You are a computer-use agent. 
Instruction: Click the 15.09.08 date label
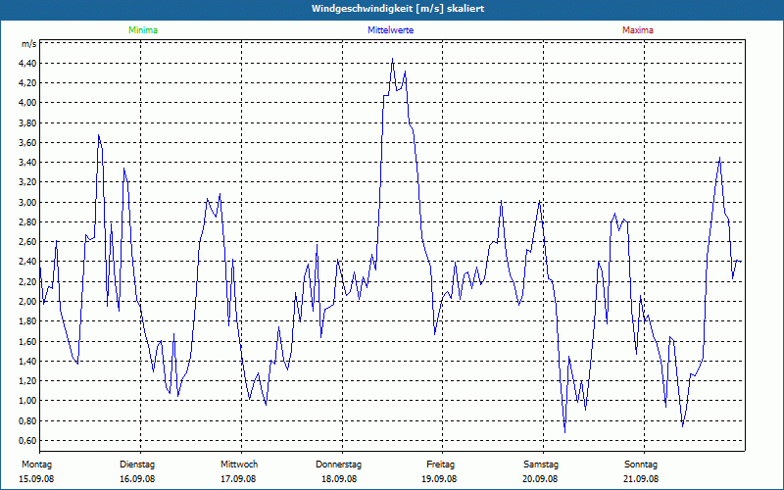click(x=36, y=479)
